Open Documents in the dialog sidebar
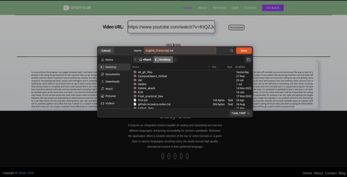Viewport: 347px width, 177px height. 114,75
